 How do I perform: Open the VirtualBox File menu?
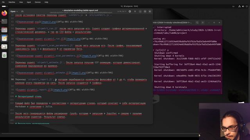[3, 2]
